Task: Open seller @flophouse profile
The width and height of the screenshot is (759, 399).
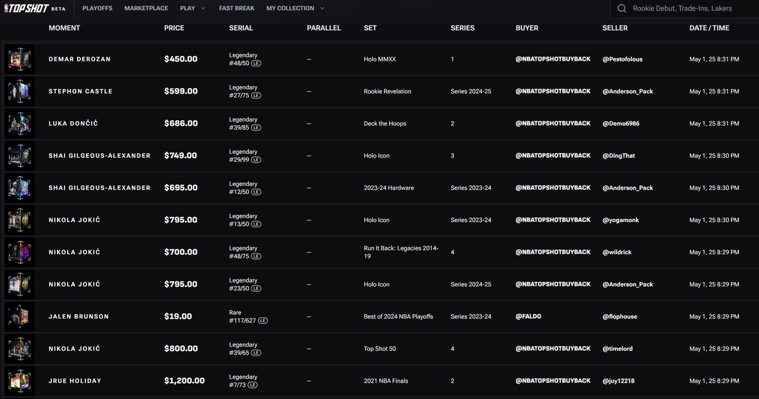Action: point(620,316)
